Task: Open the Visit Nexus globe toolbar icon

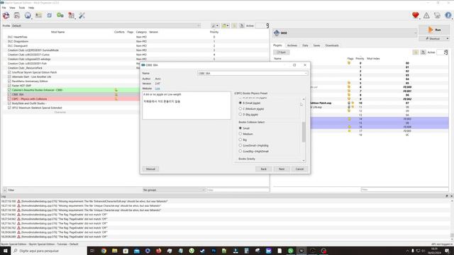Action: coord(28,16)
